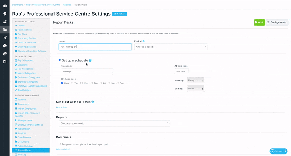Screen dimensions: 291x156
Task: Tick the Wed day checkbox
Action: [81, 83]
